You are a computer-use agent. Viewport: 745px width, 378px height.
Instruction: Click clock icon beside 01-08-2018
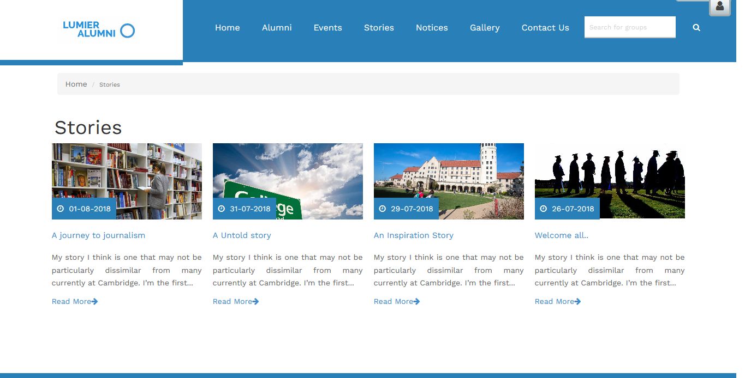(x=61, y=209)
